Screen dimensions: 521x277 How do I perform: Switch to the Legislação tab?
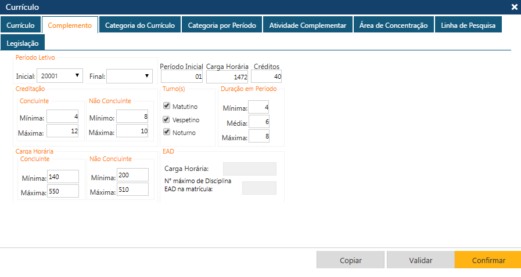click(23, 43)
